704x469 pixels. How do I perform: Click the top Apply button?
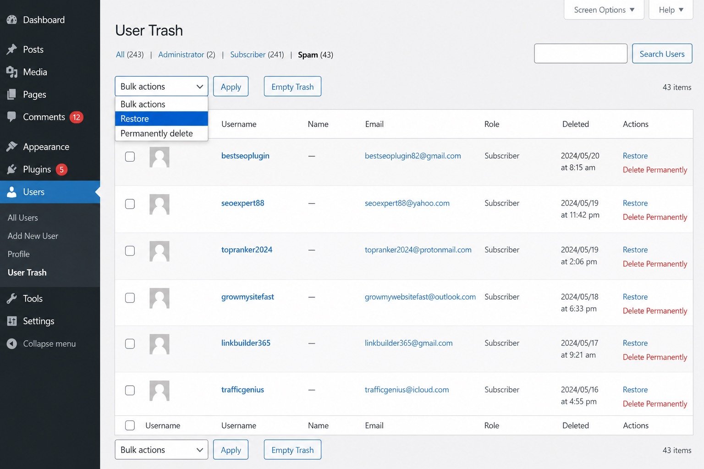(x=231, y=87)
